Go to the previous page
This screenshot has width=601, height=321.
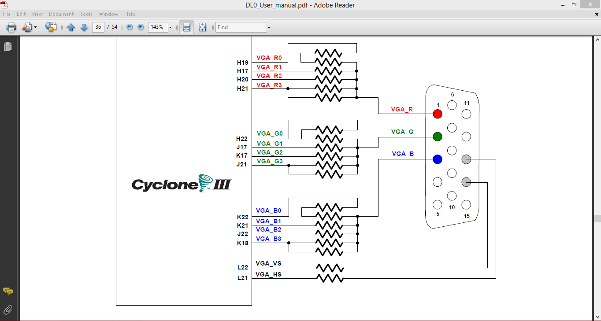coord(71,27)
